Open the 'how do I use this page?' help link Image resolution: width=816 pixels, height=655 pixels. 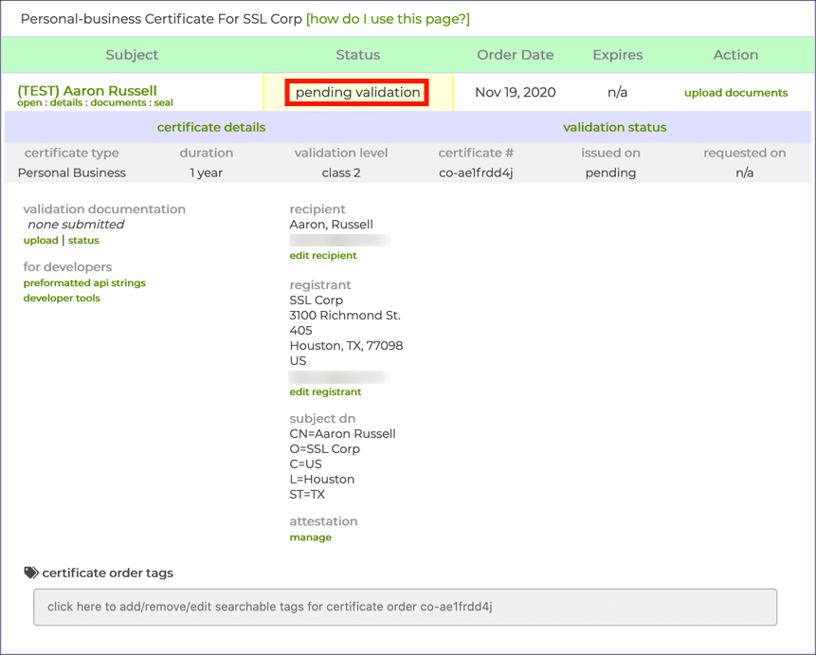pyautogui.click(x=388, y=19)
